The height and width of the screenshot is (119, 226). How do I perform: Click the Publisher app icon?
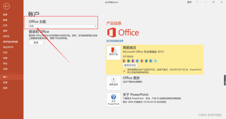146,61
